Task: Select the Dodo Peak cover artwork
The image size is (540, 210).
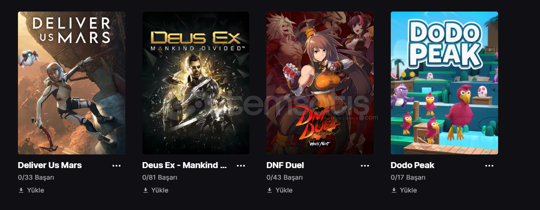Action: (444, 83)
